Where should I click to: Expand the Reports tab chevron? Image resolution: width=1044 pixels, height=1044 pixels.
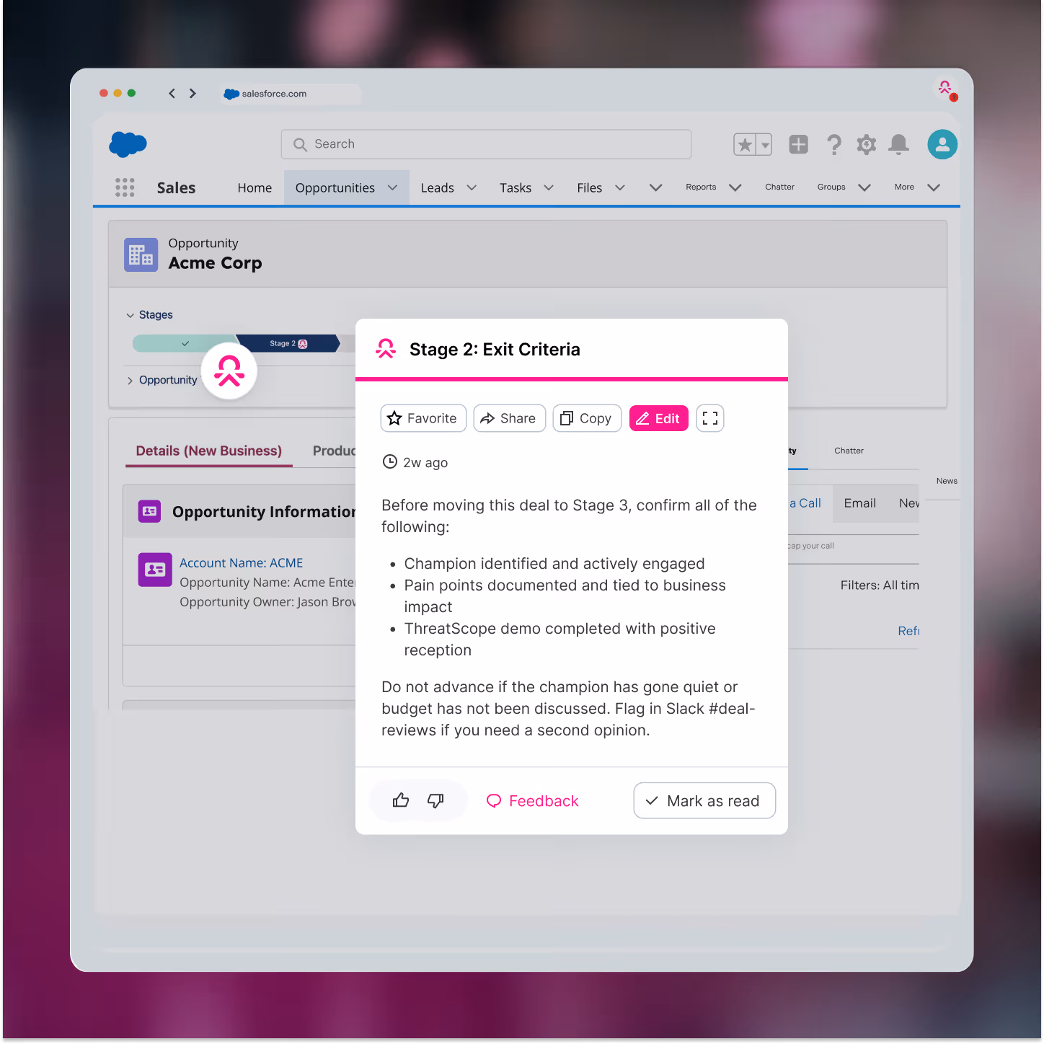pos(735,187)
